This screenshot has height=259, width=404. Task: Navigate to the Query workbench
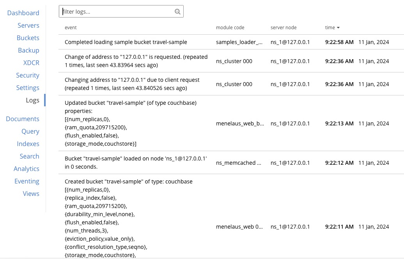click(x=30, y=131)
